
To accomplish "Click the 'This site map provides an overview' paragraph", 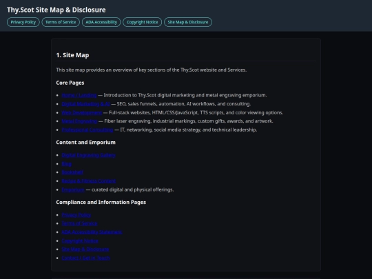I will click(x=152, y=70).
